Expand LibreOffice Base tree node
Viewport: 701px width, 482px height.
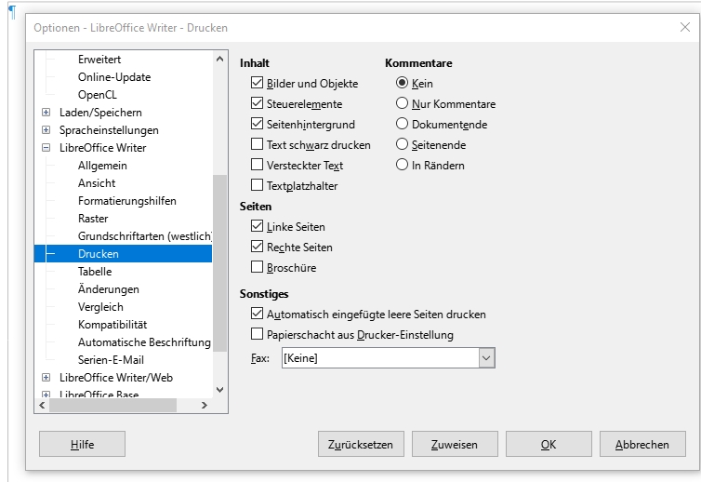tap(46, 395)
